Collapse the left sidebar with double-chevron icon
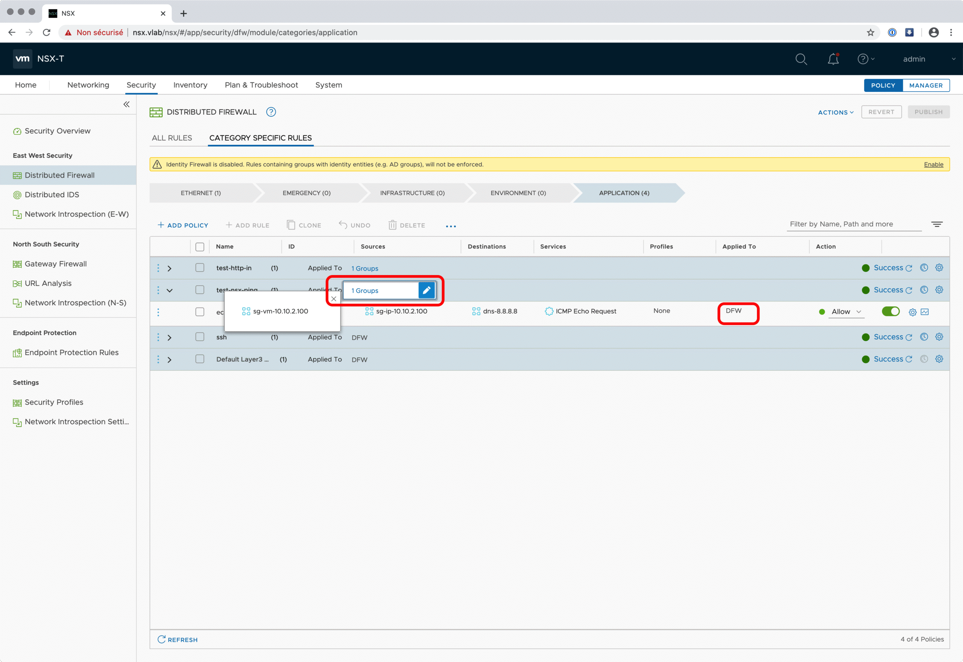This screenshot has width=963, height=662. (126, 105)
